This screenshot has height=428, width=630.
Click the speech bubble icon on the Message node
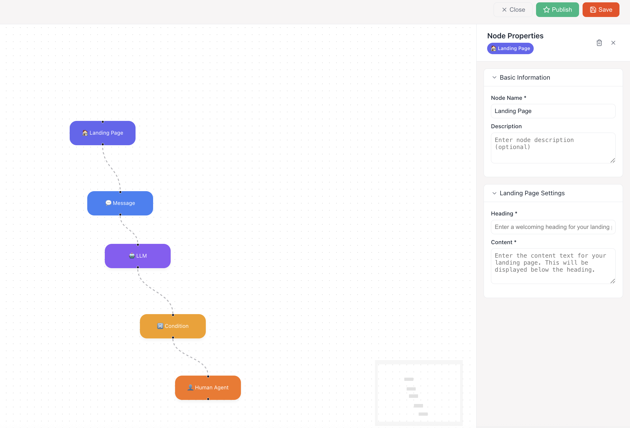[108, 203]
